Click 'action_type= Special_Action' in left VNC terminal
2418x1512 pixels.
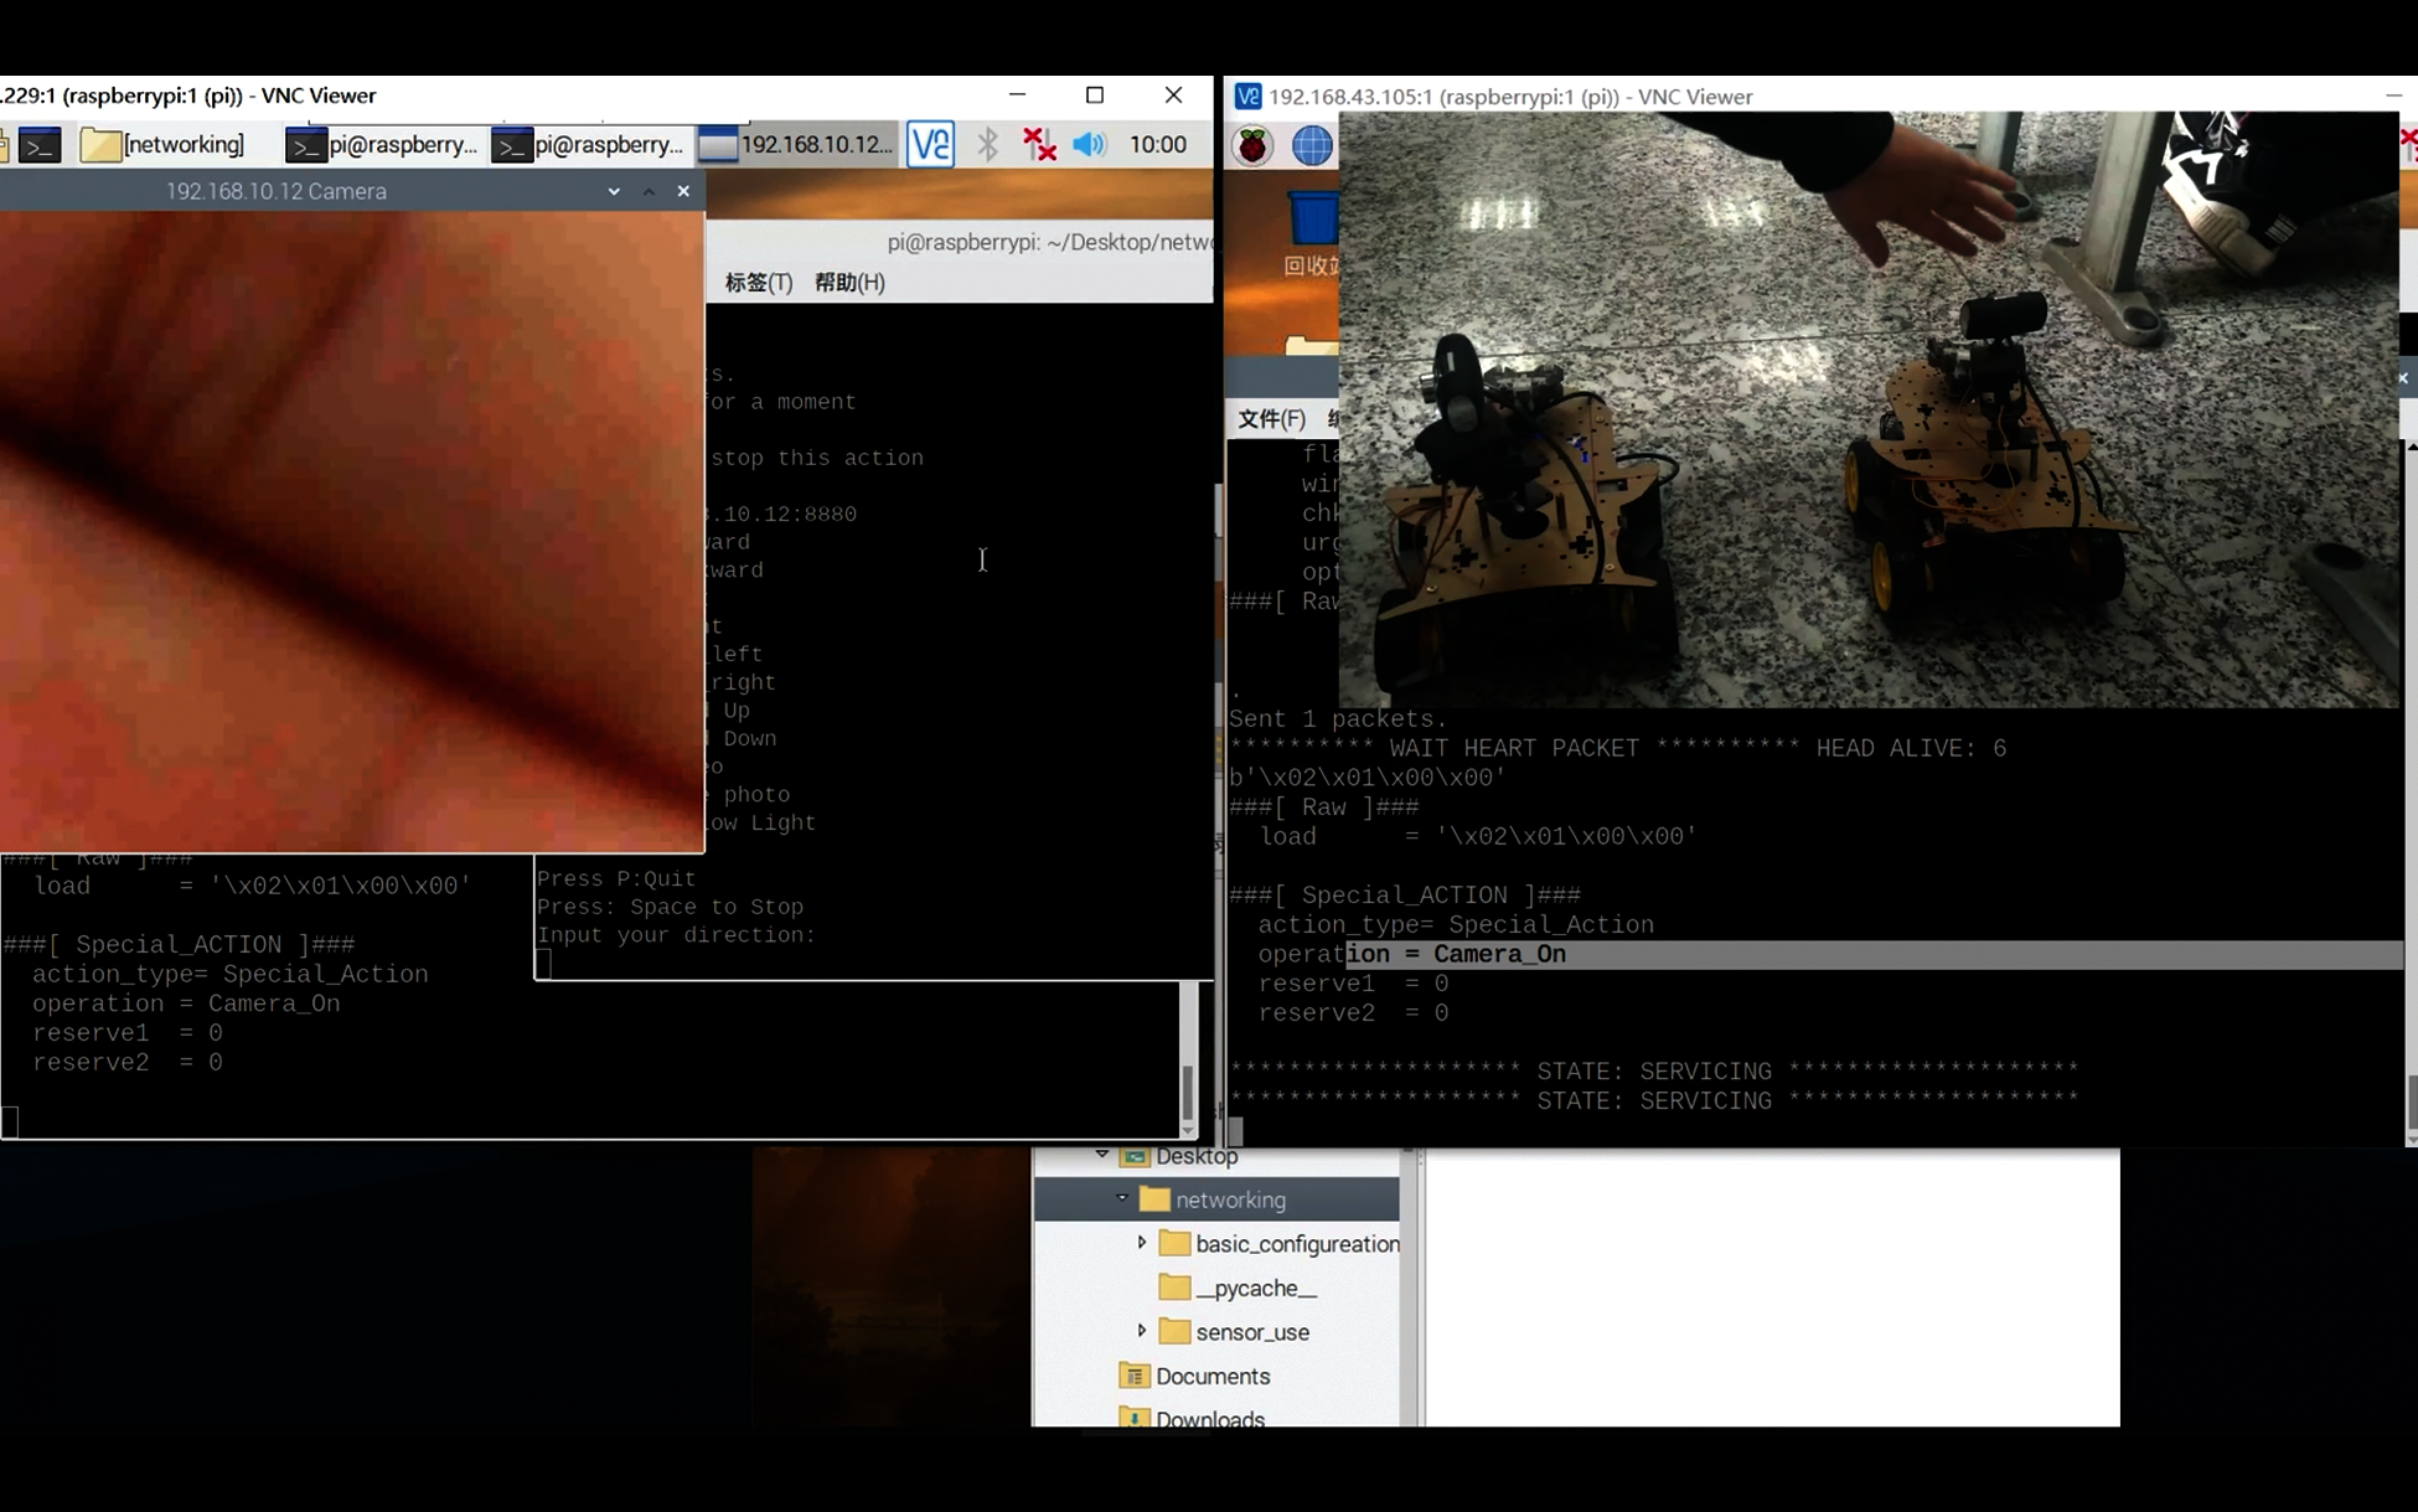coord(230,974)
